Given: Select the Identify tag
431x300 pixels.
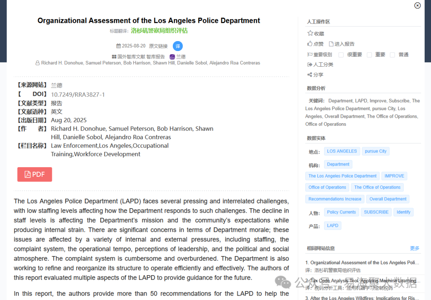Looking at the screenshot, I should [403, 212].
